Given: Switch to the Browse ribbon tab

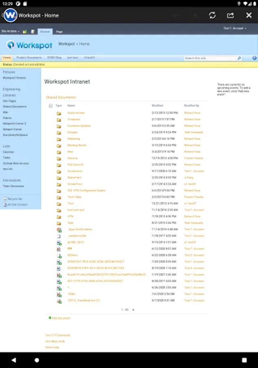Looking at the screenshot, I should (45, 31).
